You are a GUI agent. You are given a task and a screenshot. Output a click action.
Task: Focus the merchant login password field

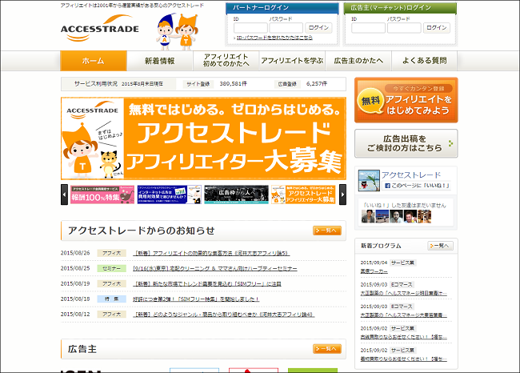point(404,28)
